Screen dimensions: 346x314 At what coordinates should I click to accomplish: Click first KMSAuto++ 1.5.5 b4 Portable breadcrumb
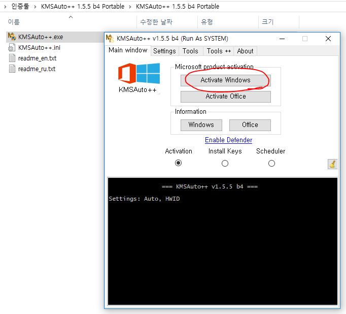(83, 7)
